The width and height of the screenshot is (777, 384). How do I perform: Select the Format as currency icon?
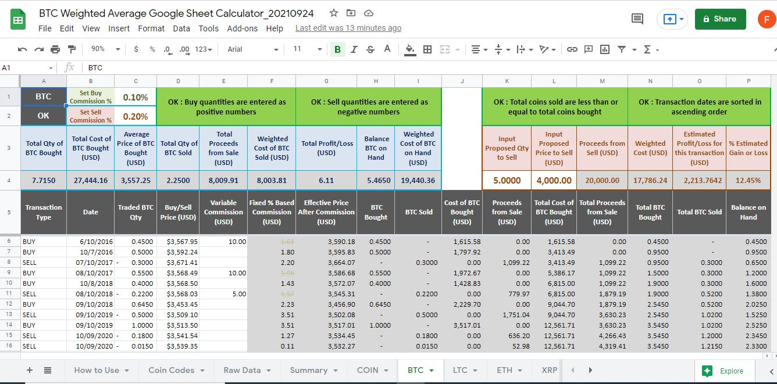click(136, 49)
